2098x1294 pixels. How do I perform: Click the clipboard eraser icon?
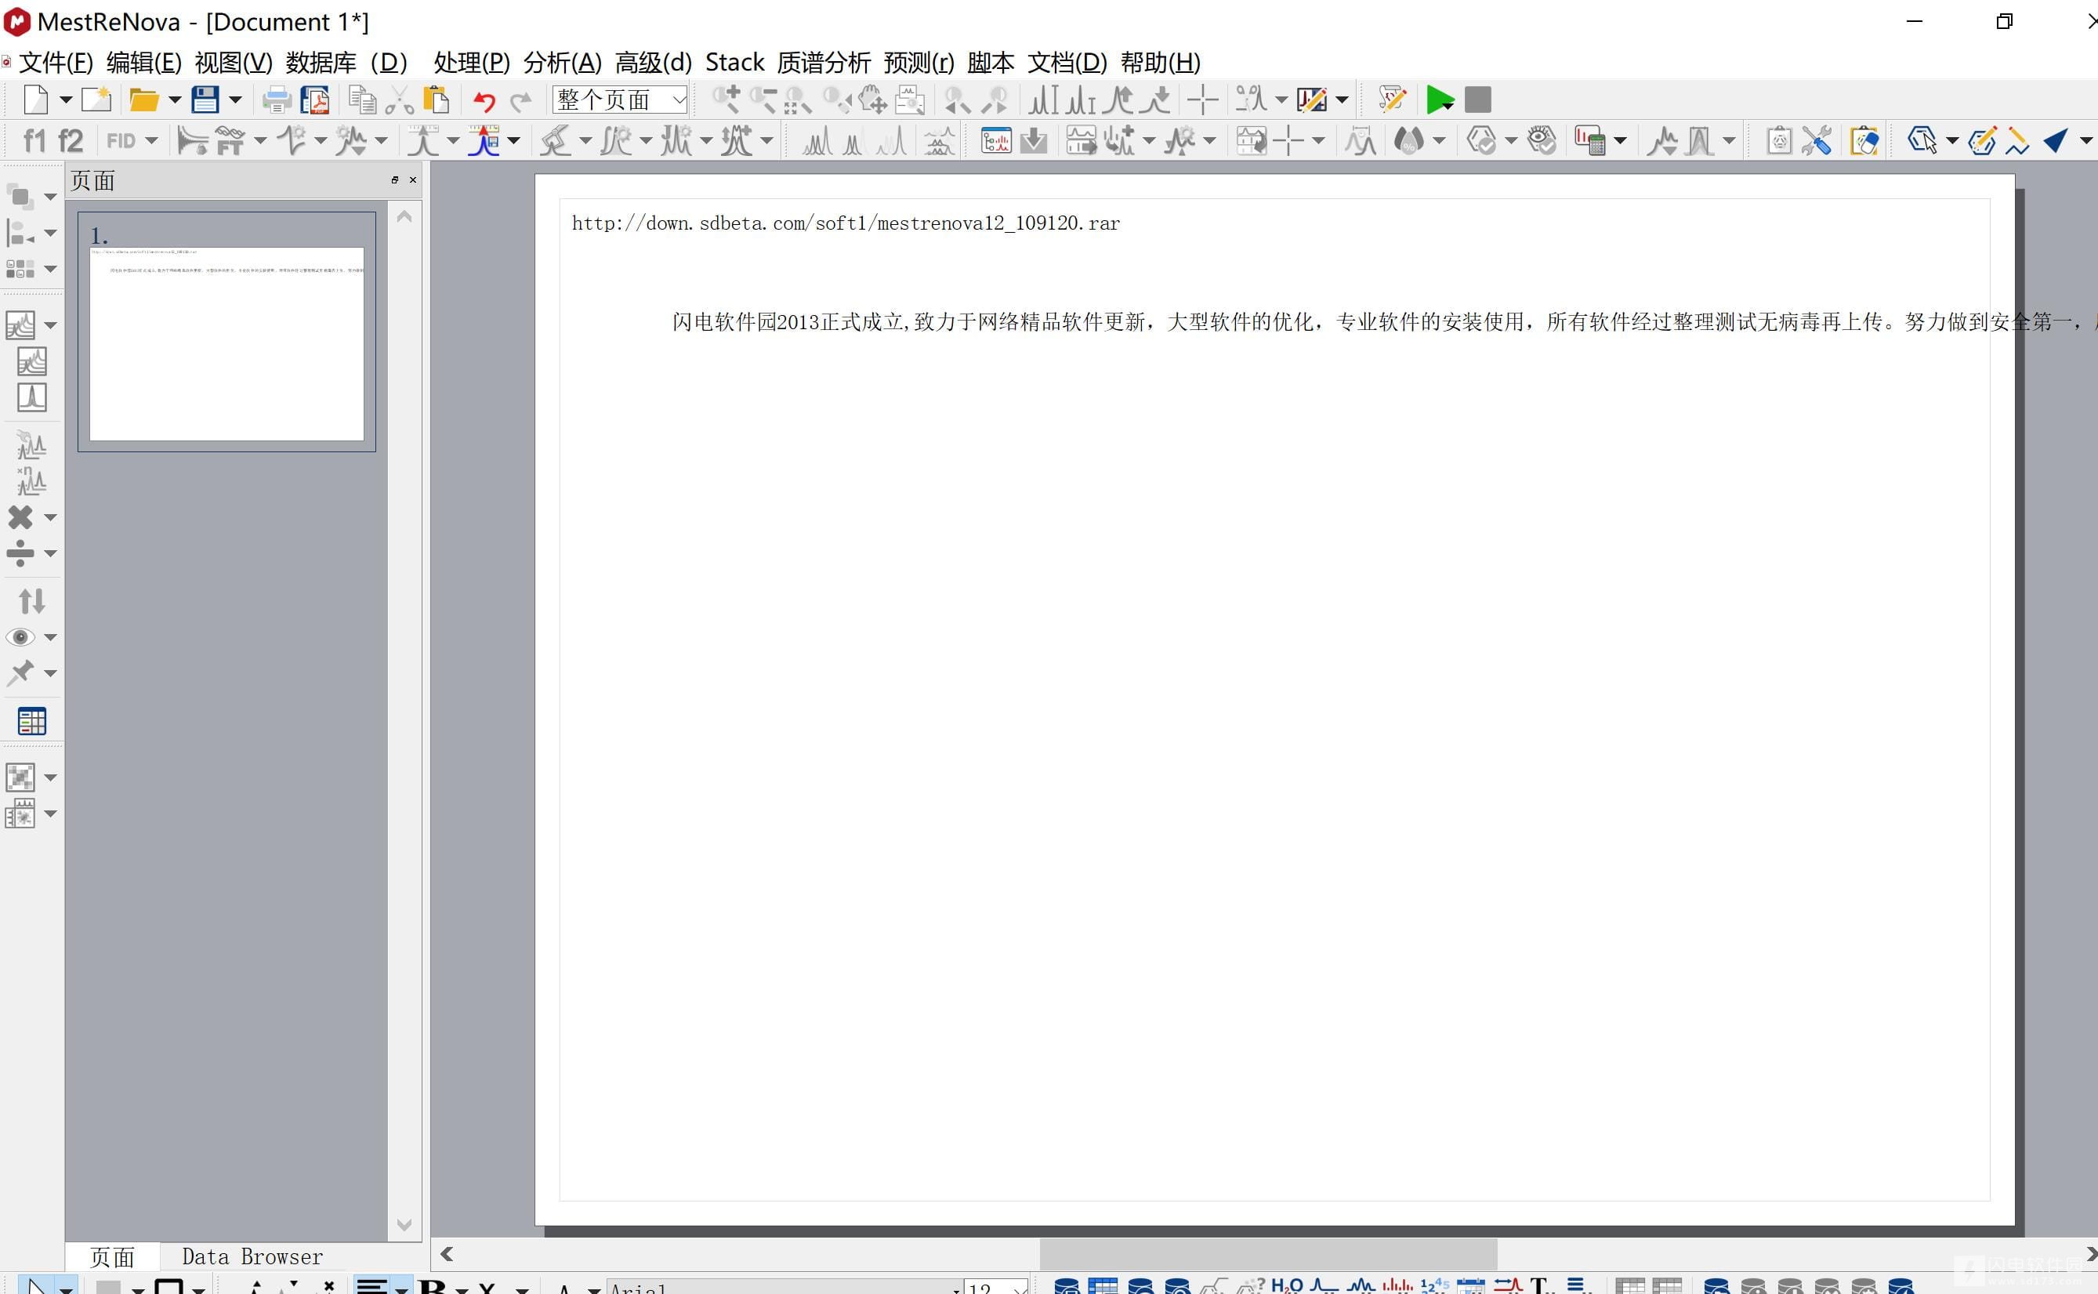point(1864,140)
